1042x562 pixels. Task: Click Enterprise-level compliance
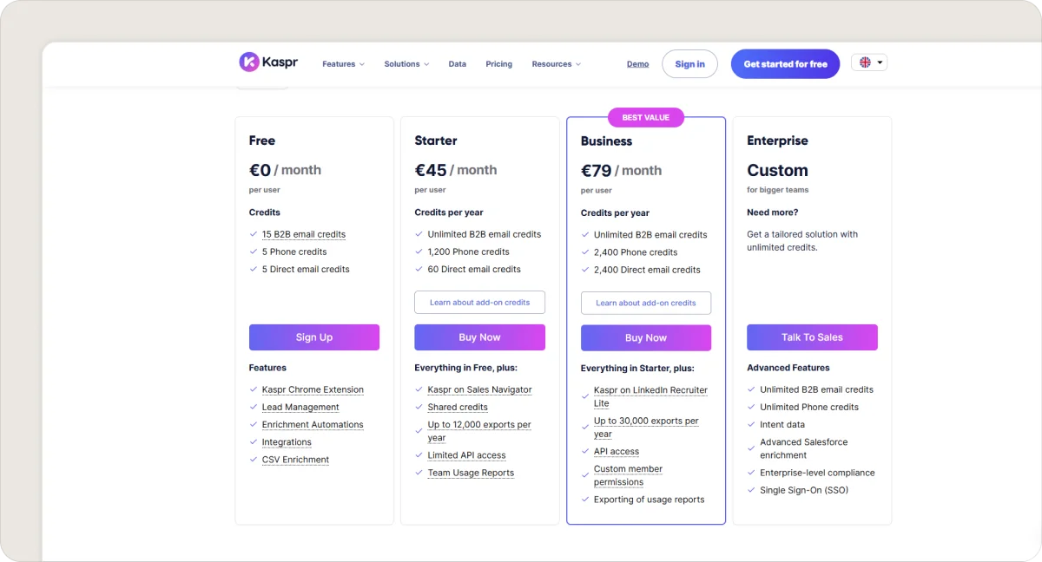tap(817, 473)
